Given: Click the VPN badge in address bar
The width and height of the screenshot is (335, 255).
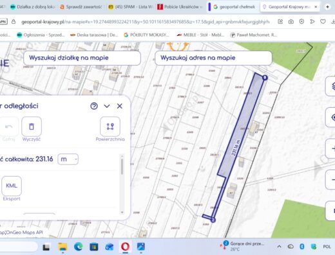Looking at the screenshot, I should pyautogui.click(x=3, y=22).
